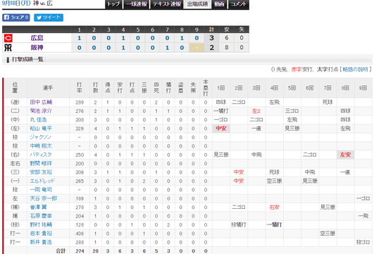Open player バティスタ profile
The height and width of the screenshot is (254, 374).
41,155
